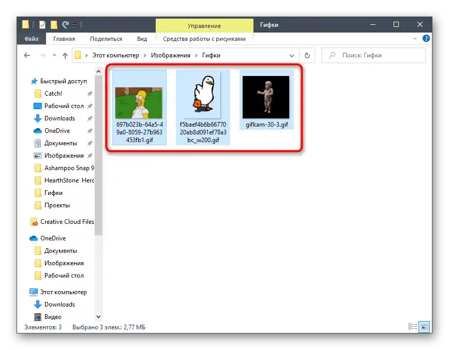The width and height of the screenshot is (449, 350).
Task: Open Downloads under Этот компьютер
Action: [59, 304]
